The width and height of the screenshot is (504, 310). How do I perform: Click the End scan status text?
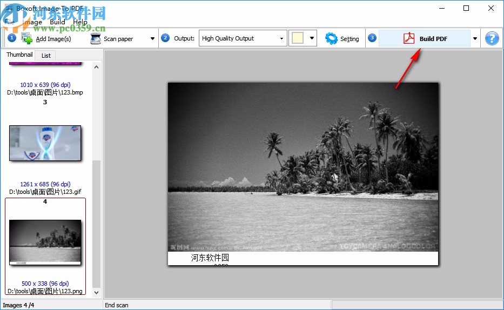click(x=116, y=305)
